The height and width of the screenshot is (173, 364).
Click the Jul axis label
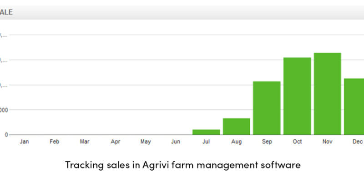(206, 142)
